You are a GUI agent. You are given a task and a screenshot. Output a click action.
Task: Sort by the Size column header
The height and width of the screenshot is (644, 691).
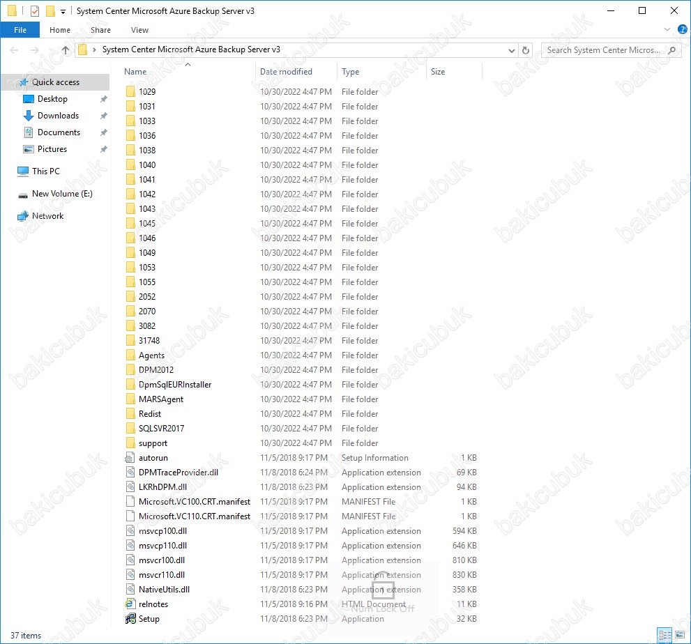[438, 72]
